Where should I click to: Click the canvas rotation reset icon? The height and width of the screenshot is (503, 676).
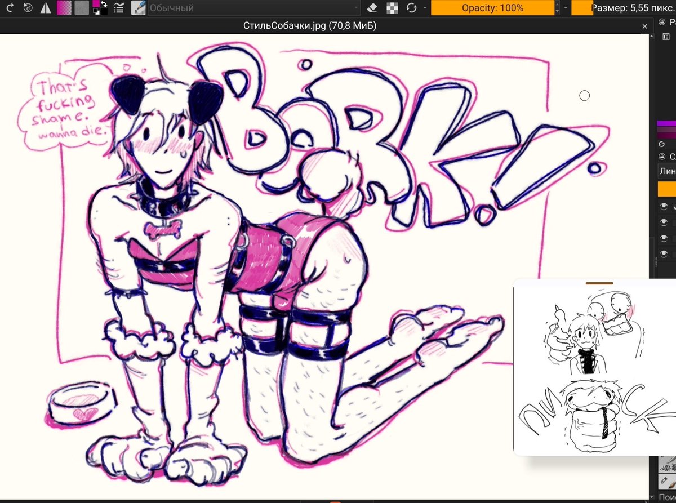(x=28, y=8)
